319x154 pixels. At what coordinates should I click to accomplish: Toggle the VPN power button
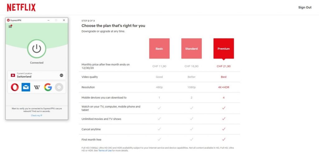click(37, 49)
